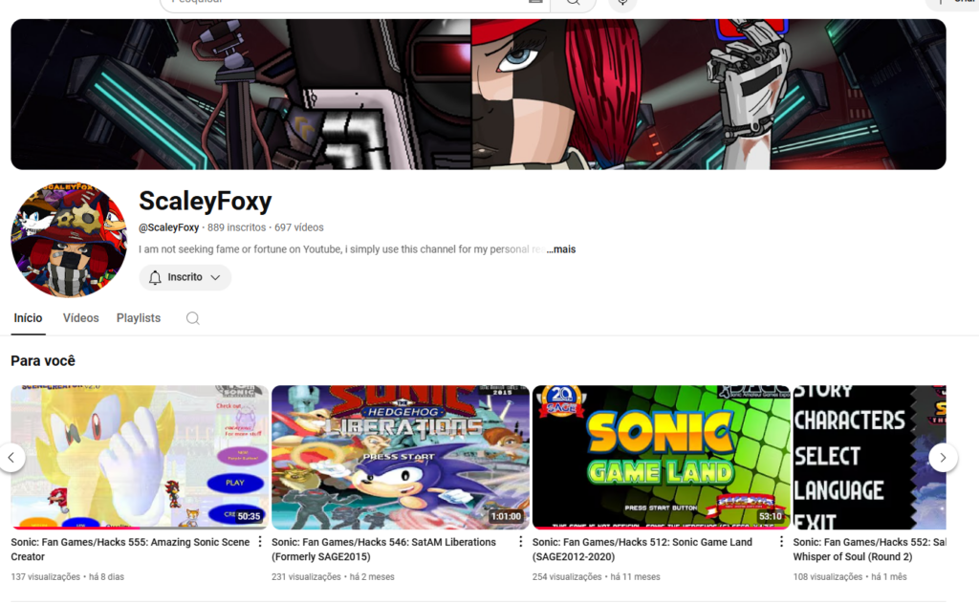
Task: Activate voice search microphone button
Action: coord(622,3)
